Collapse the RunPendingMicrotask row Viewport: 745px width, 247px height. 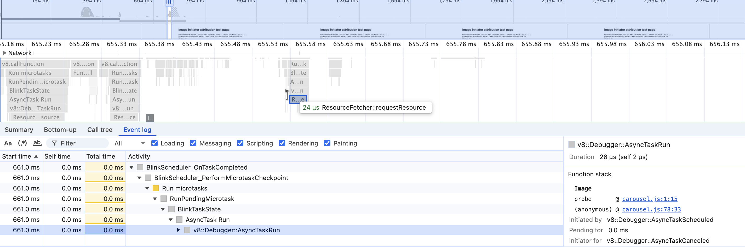[155, 199]
